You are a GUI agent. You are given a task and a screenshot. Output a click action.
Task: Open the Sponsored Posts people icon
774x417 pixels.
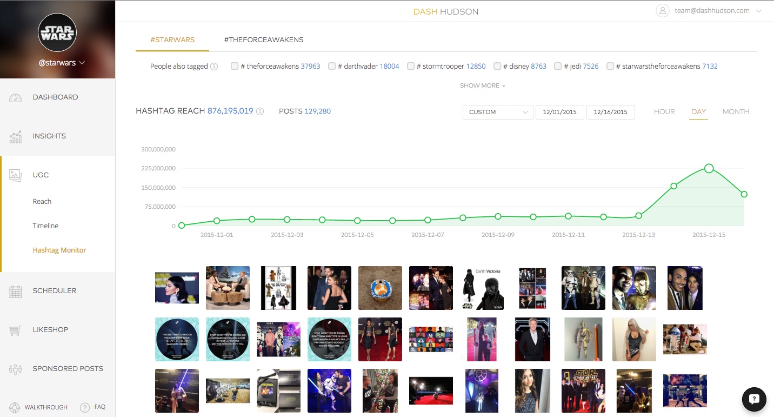coord(15,369)
